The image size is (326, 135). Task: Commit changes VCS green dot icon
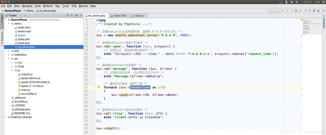310,10
